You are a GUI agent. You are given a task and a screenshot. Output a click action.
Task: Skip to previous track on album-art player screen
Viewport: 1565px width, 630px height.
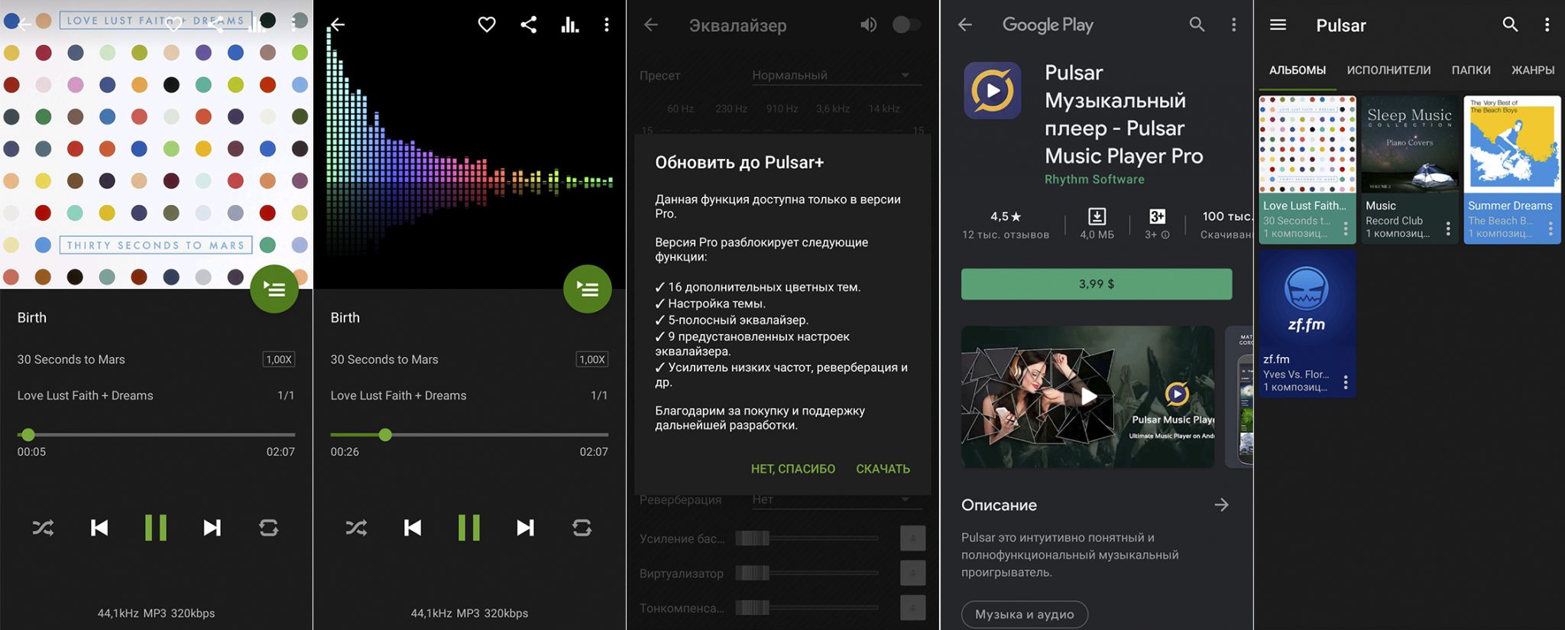[x=99, y=528]
